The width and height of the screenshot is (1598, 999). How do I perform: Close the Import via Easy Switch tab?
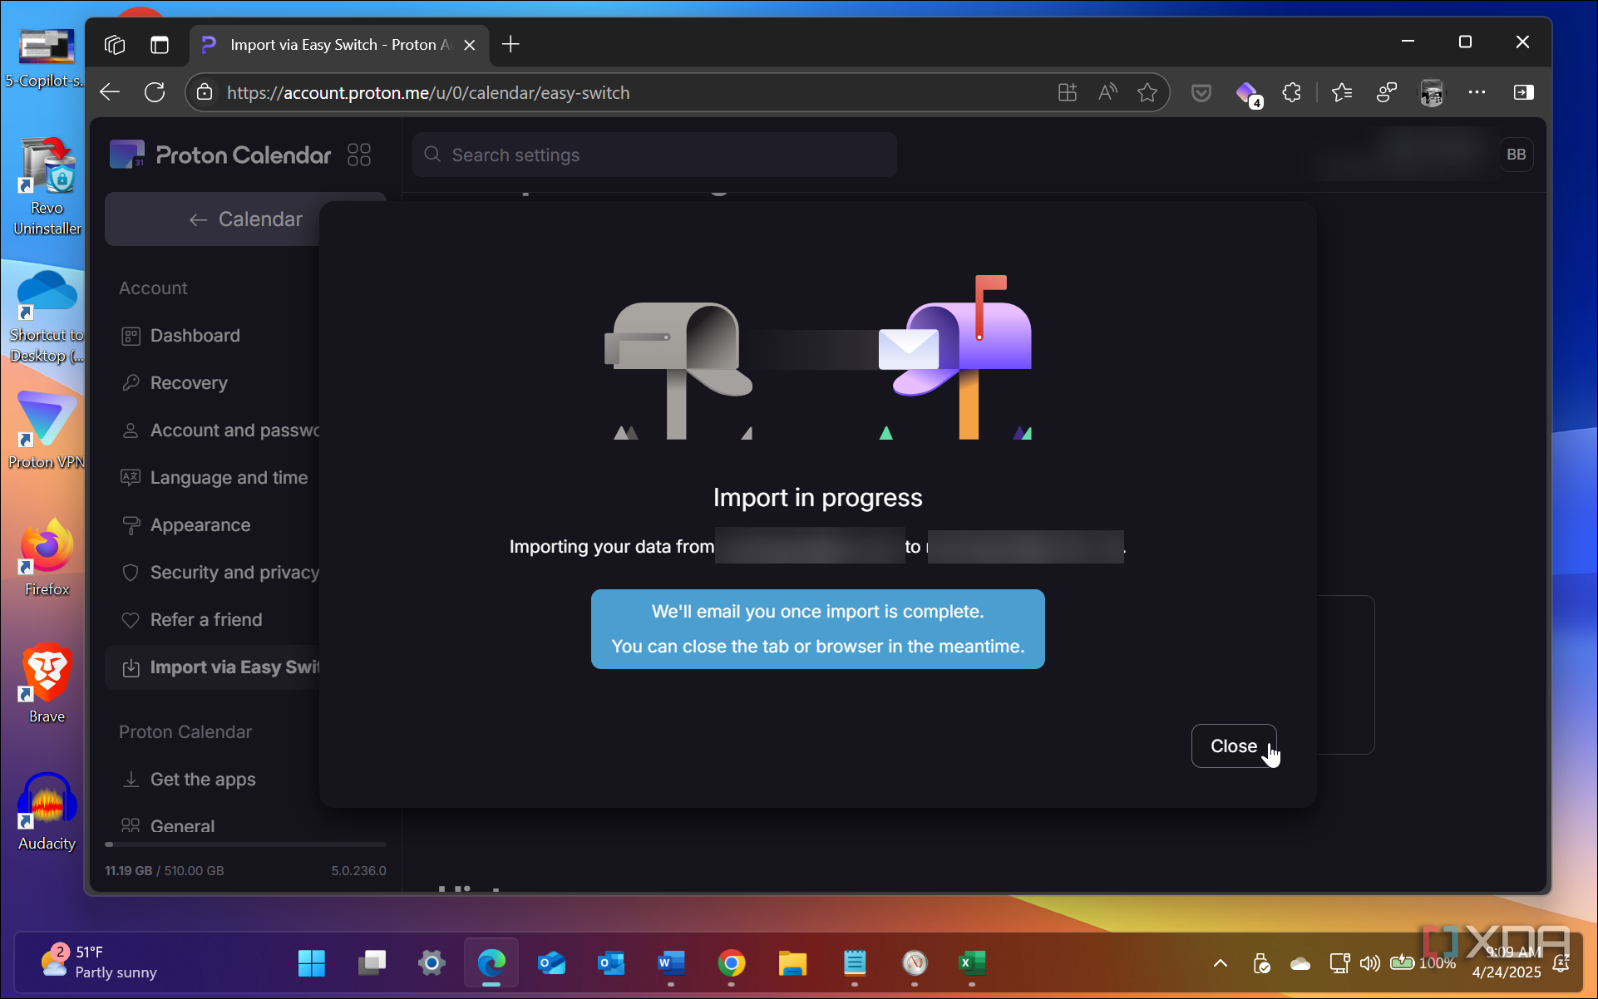[x=470, y=45]
